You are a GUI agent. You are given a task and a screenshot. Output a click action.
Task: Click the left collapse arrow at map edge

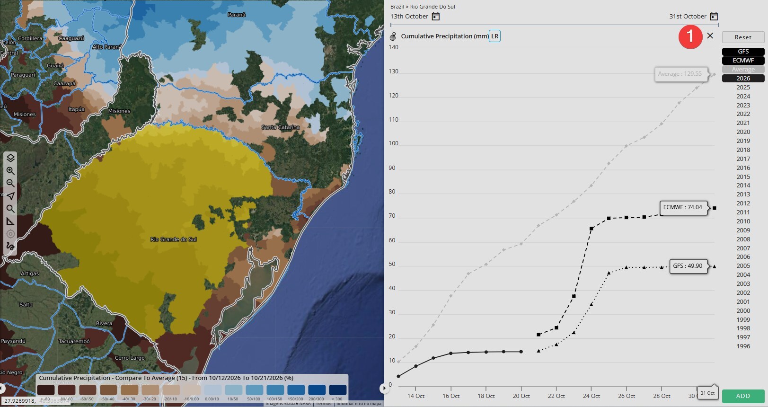tap(2, 389)
